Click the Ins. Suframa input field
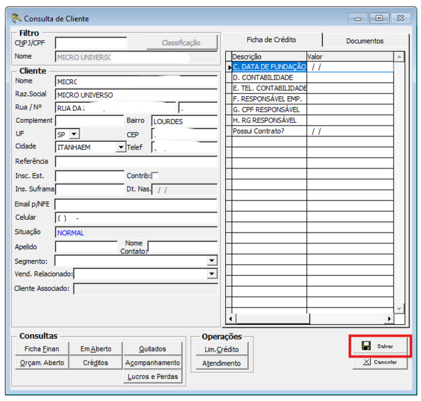 (x=90, y=189)
